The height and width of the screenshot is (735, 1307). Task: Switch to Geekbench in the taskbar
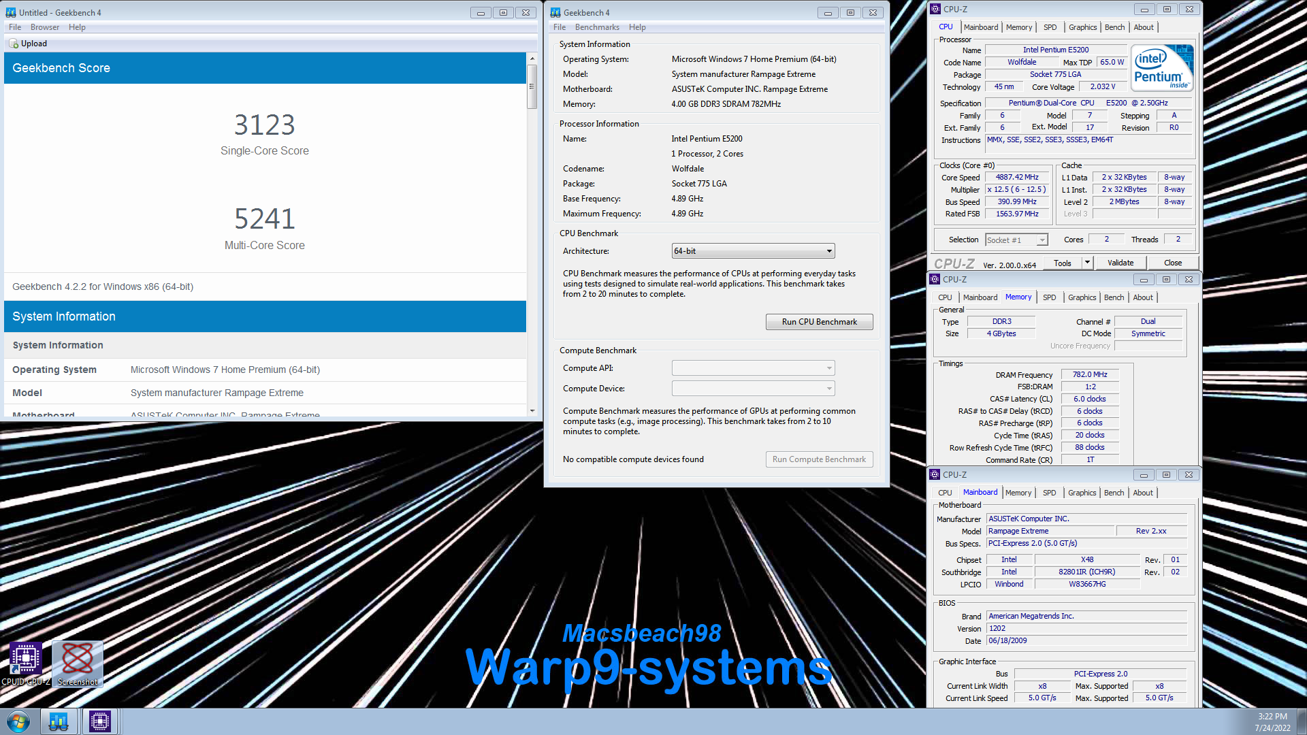tap(59, 721)
